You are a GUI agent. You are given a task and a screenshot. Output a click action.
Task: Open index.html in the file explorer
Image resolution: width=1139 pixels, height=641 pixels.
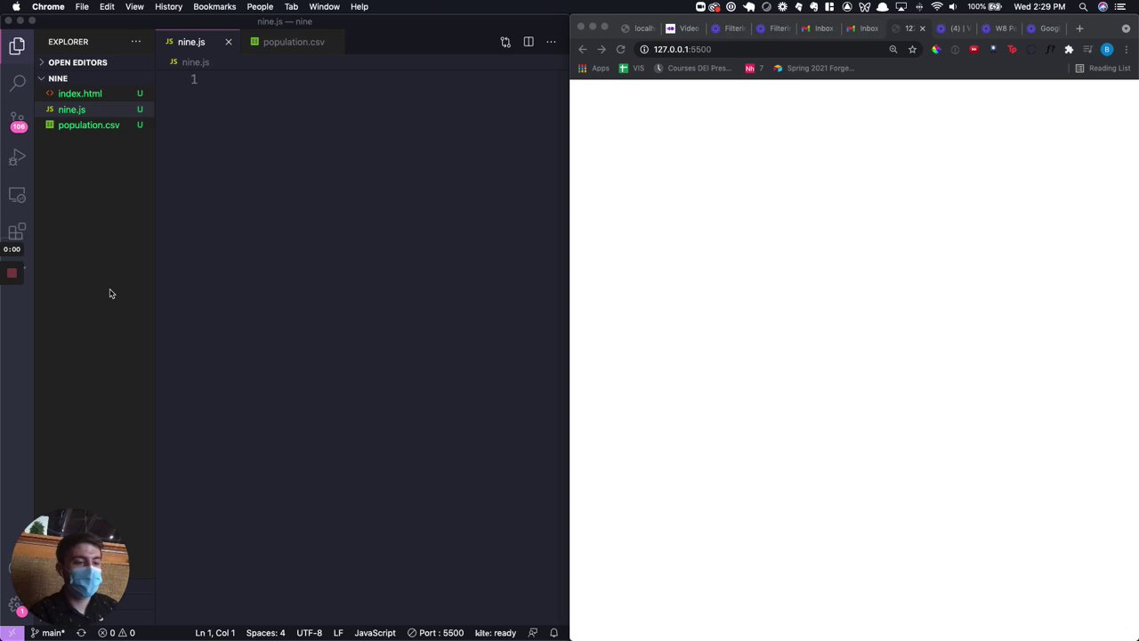pos(80,93)
